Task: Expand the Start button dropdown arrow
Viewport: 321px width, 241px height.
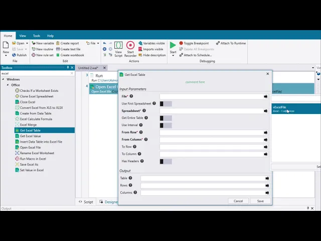Action: pos(173,56)
